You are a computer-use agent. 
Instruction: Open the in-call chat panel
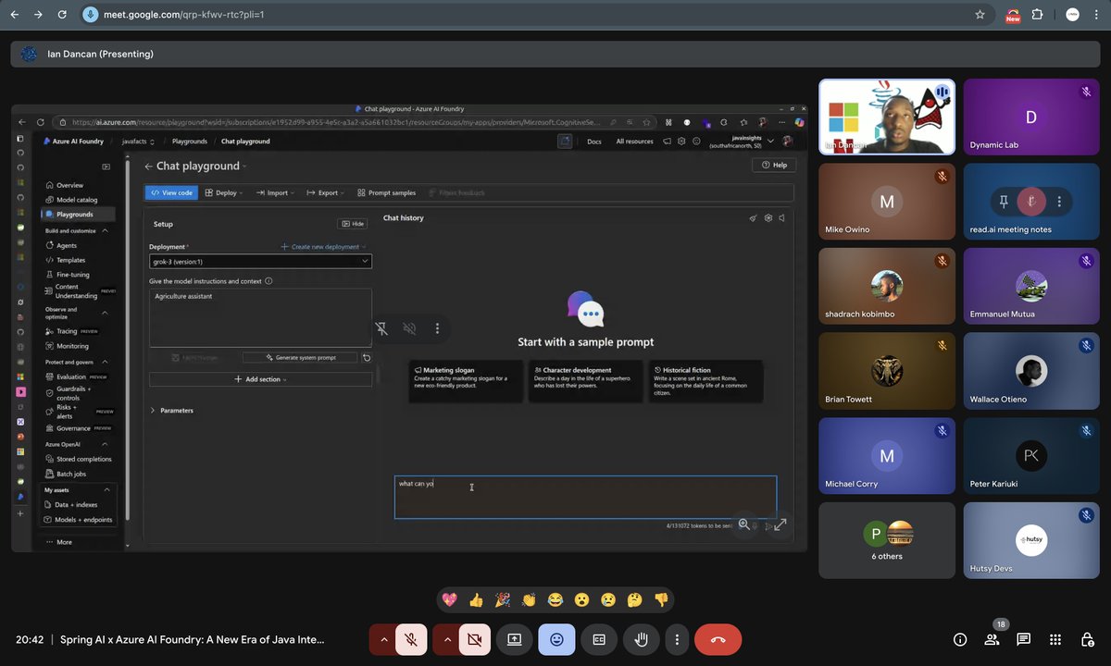coord(1024,639)
